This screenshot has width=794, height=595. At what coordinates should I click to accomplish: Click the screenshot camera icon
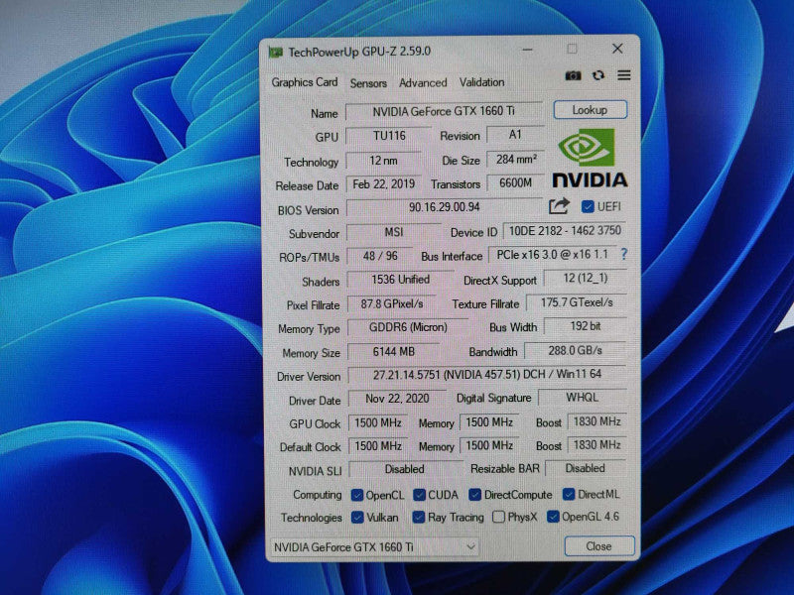click(573, 76)
